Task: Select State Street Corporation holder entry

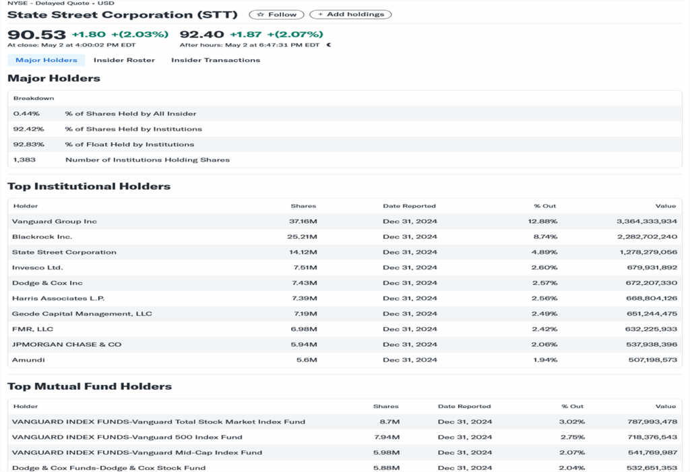Action: 64,252
